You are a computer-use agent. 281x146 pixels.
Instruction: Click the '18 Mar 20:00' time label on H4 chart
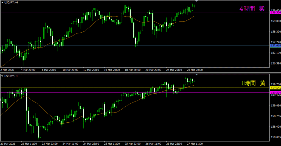pos(133,70)
